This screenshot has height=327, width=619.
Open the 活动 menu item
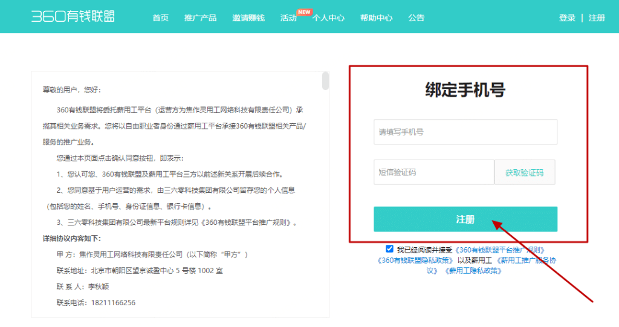288,18
